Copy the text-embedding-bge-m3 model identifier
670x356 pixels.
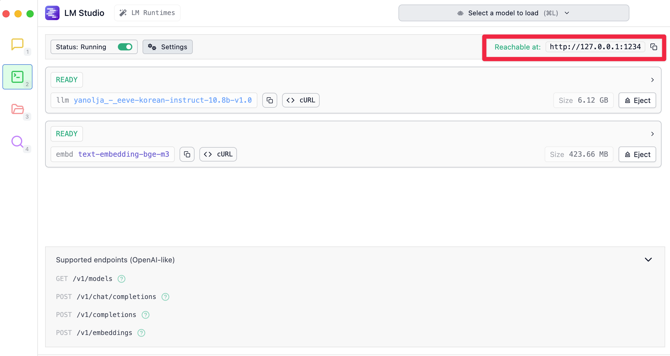coord(187,154)
